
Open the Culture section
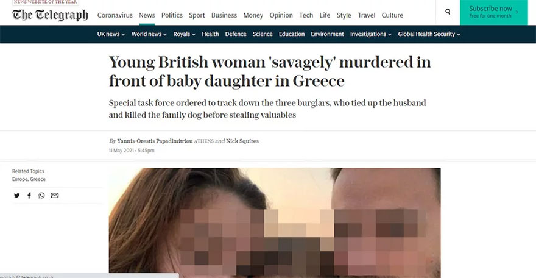tap(392, 15)
